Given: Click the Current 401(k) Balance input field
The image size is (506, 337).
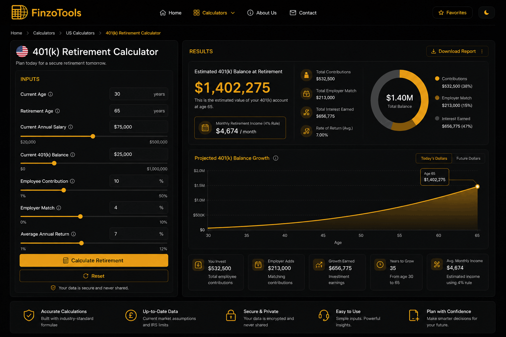Looking at the screenshot, I should pos(139,154).
